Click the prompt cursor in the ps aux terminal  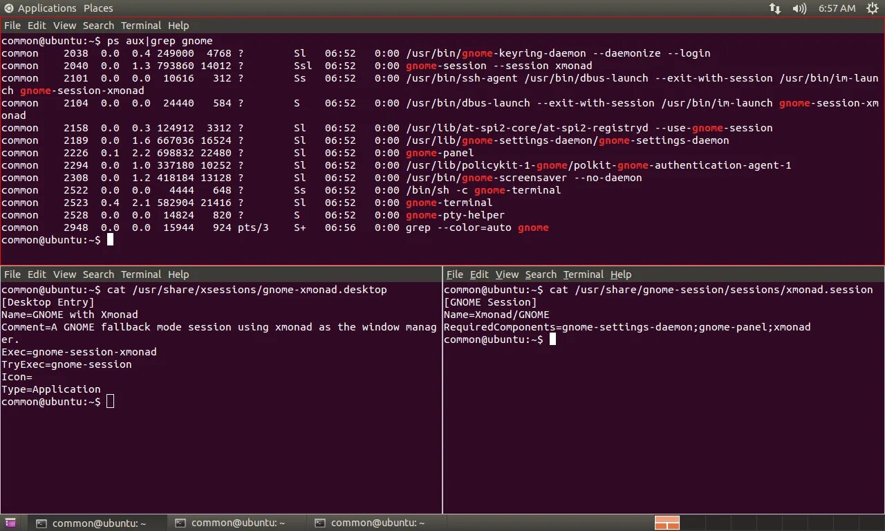point(110,240)
